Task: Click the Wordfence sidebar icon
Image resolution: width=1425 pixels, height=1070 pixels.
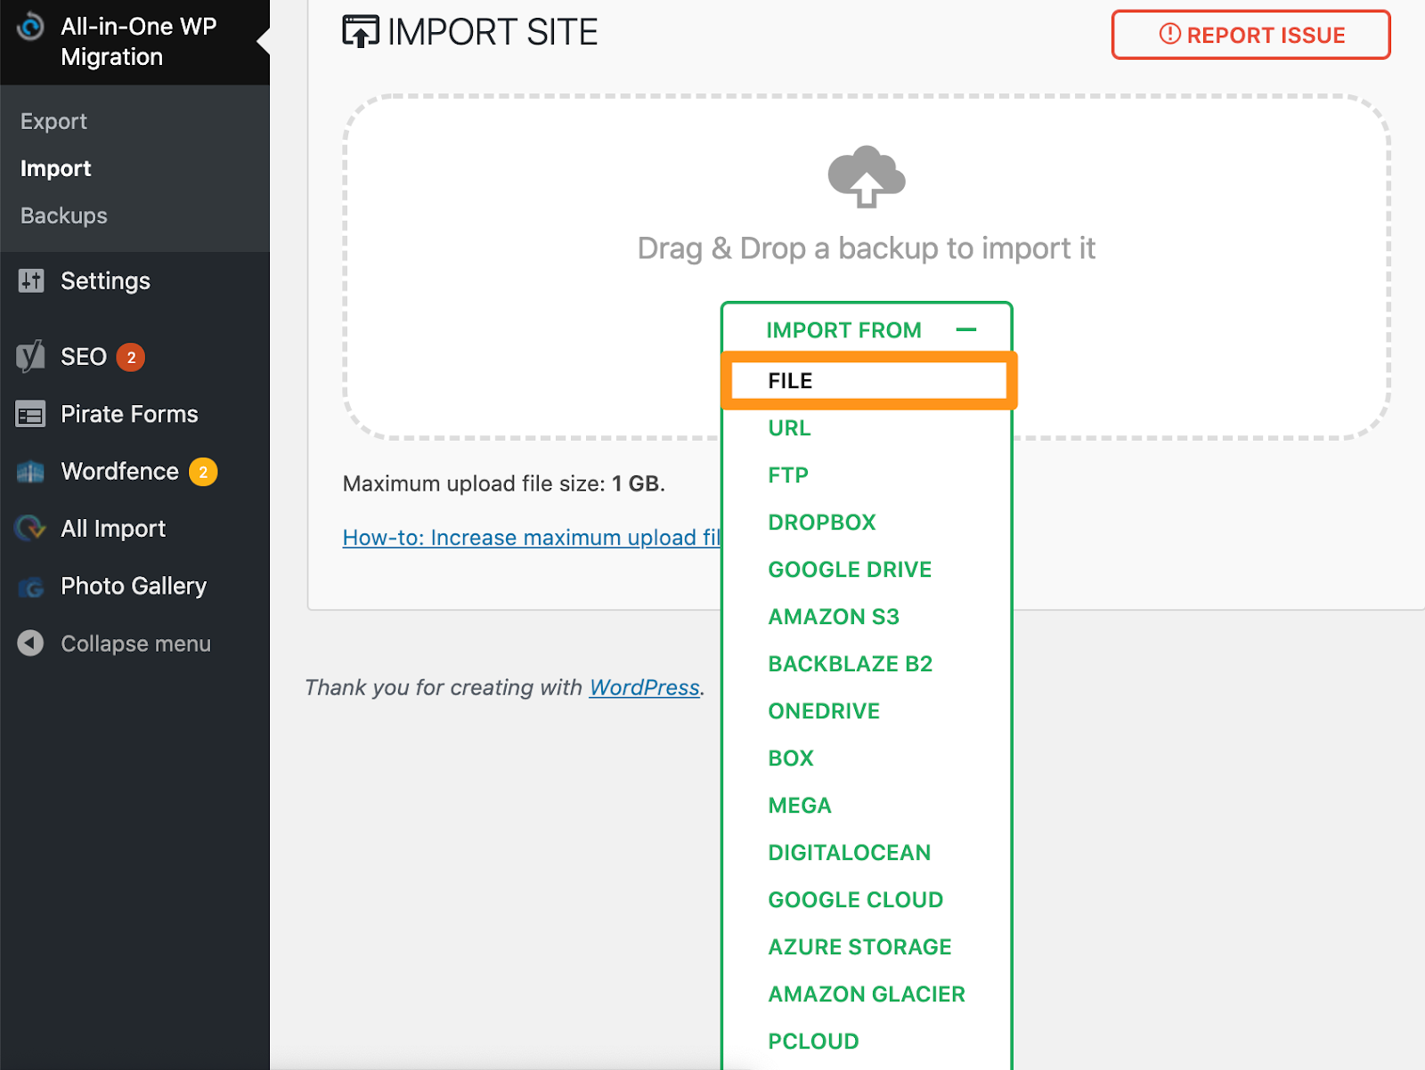Action: coord(29,471)
